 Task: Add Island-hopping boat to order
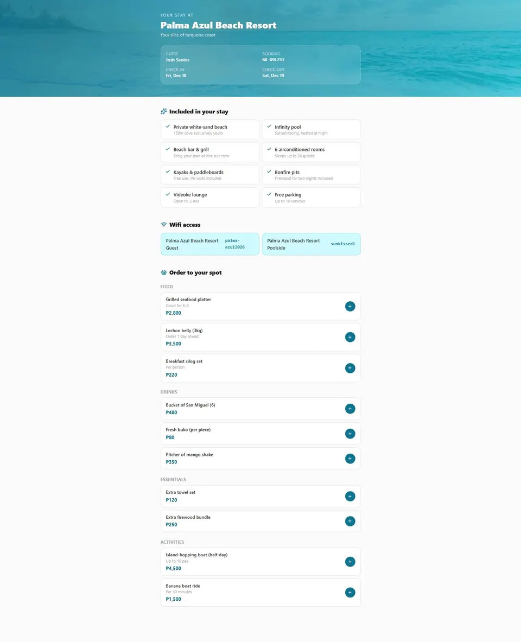click(350, 562)
